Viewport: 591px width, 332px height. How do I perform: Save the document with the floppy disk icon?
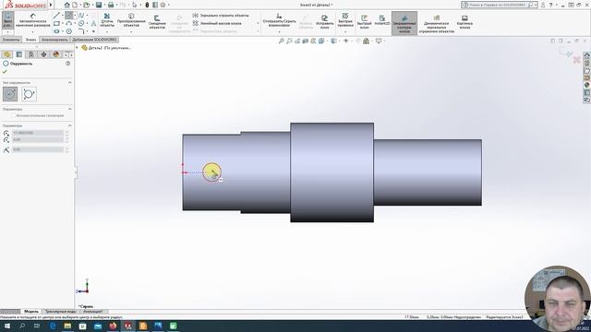[x=99, y=5]
